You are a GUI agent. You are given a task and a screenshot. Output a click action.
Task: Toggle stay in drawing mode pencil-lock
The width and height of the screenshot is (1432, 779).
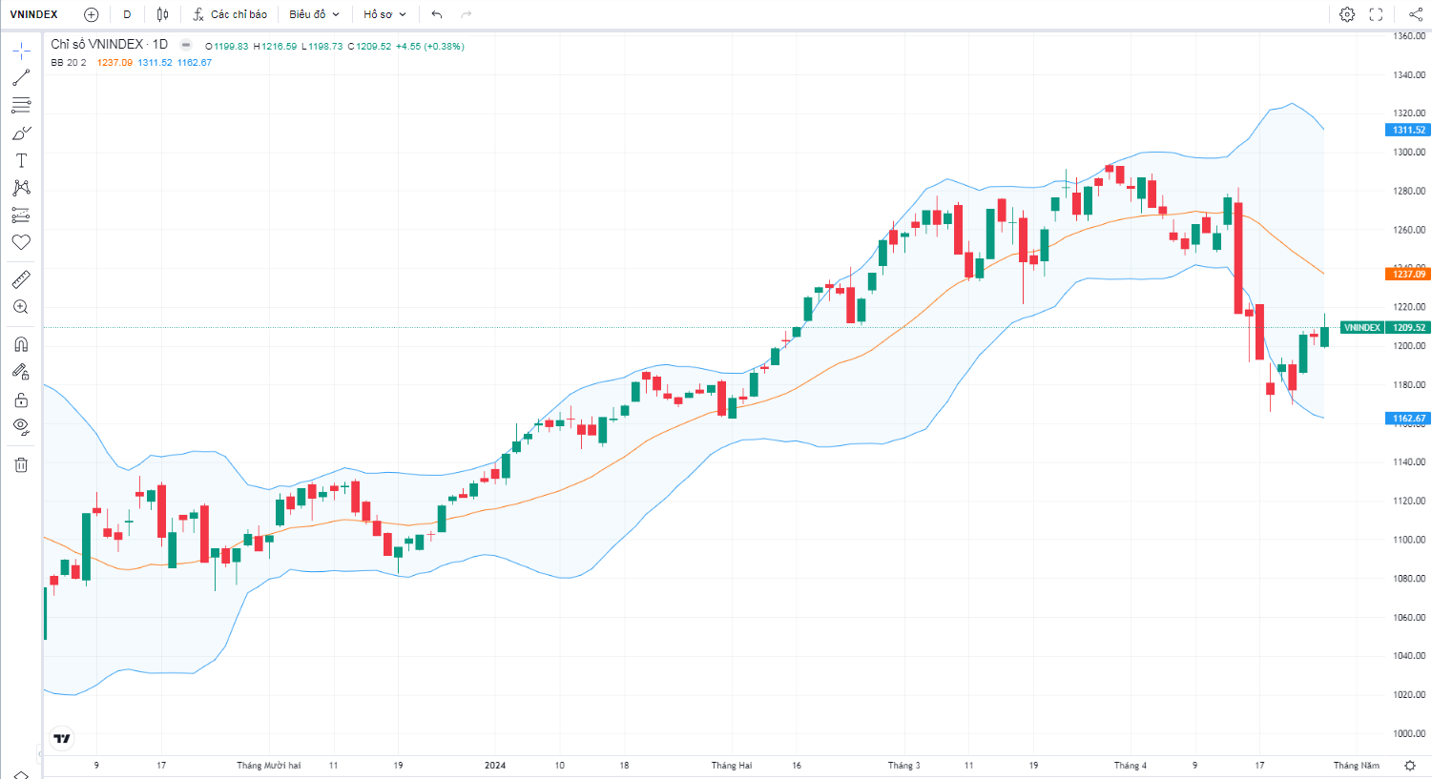[21, 372]
